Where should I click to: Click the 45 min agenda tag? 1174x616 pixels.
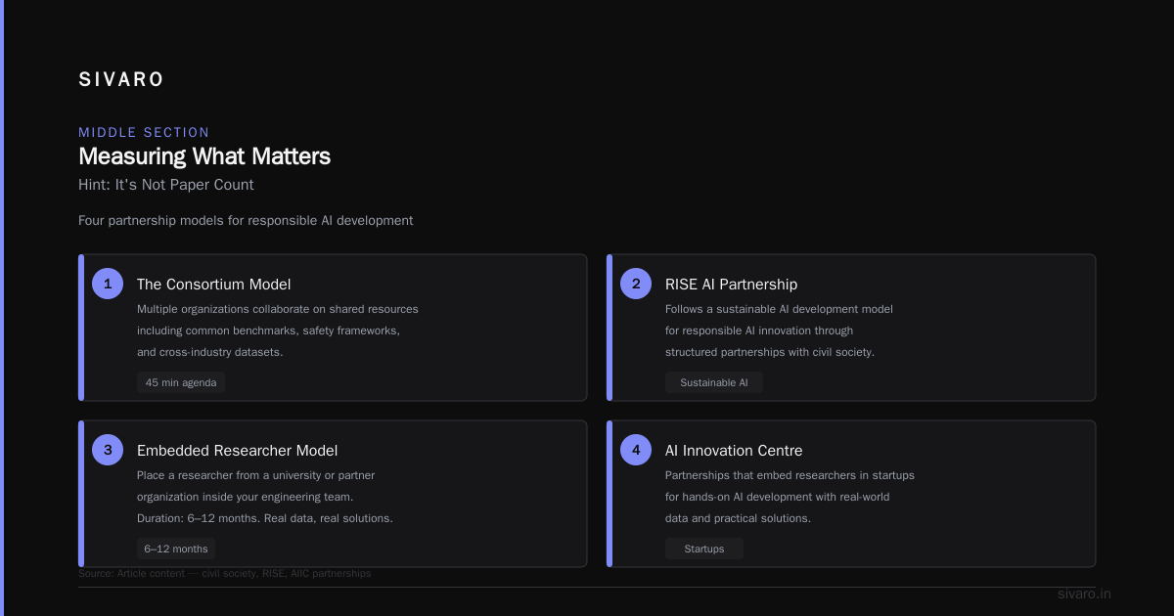click(x=181, y=382)
